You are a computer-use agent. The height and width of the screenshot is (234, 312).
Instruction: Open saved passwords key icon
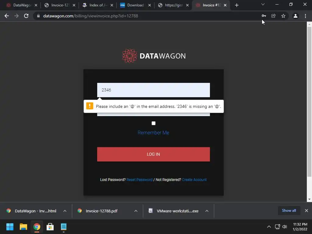pyautogui.click(x=264, y=16)
